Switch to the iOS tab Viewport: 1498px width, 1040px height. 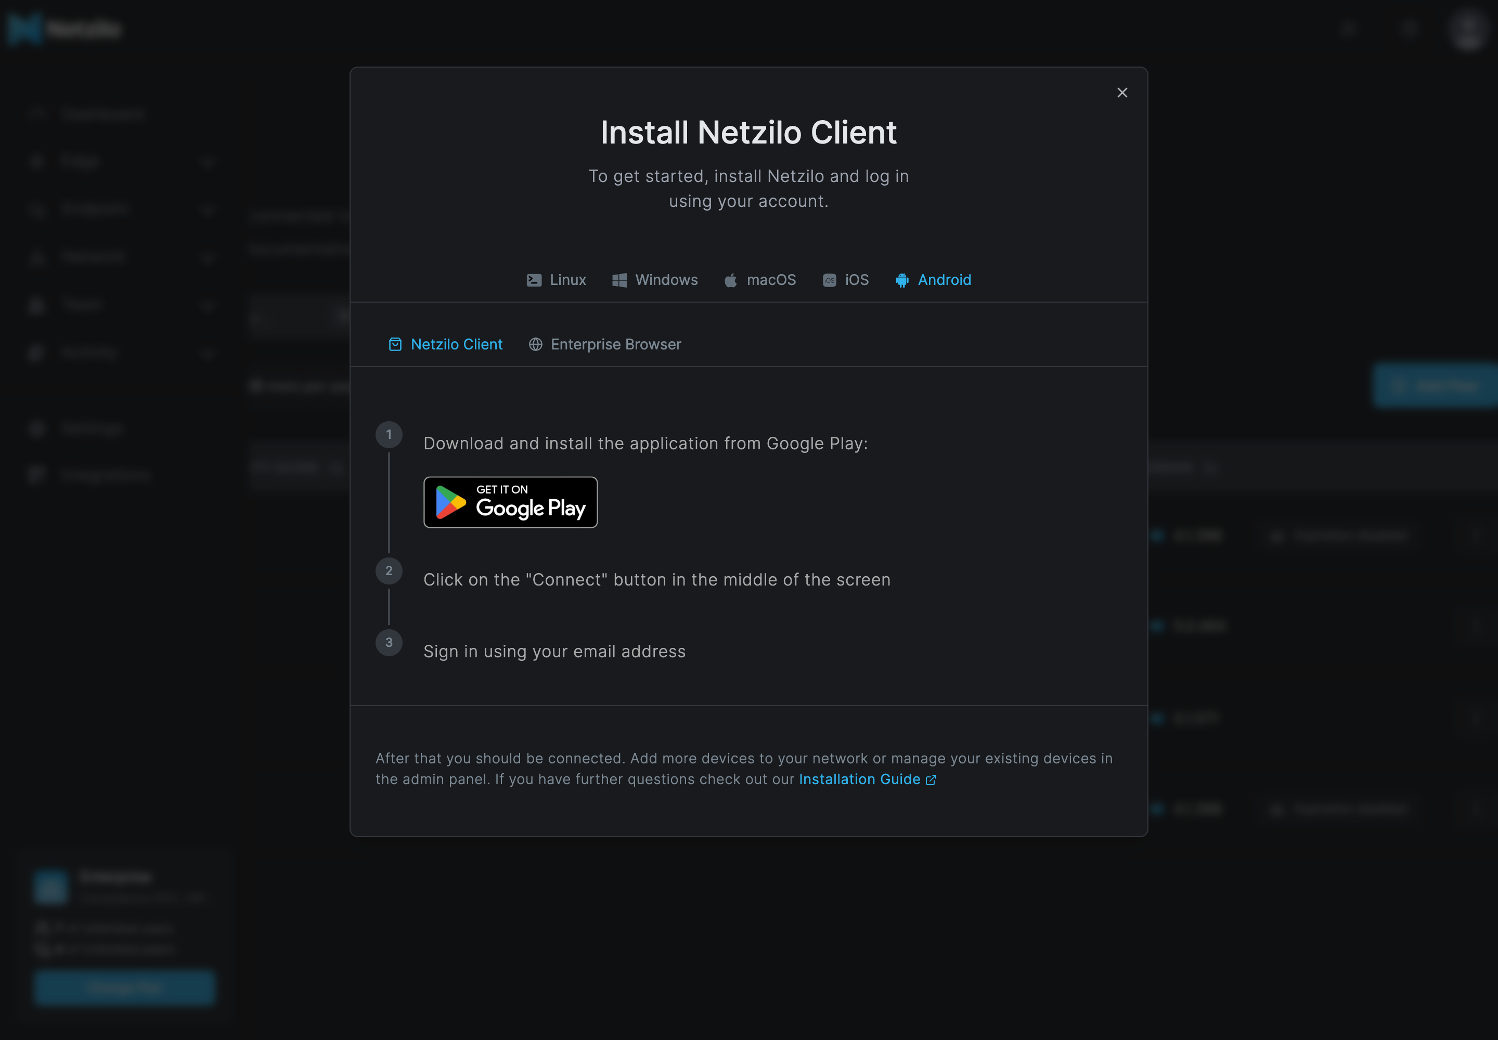tap(845, 280)
